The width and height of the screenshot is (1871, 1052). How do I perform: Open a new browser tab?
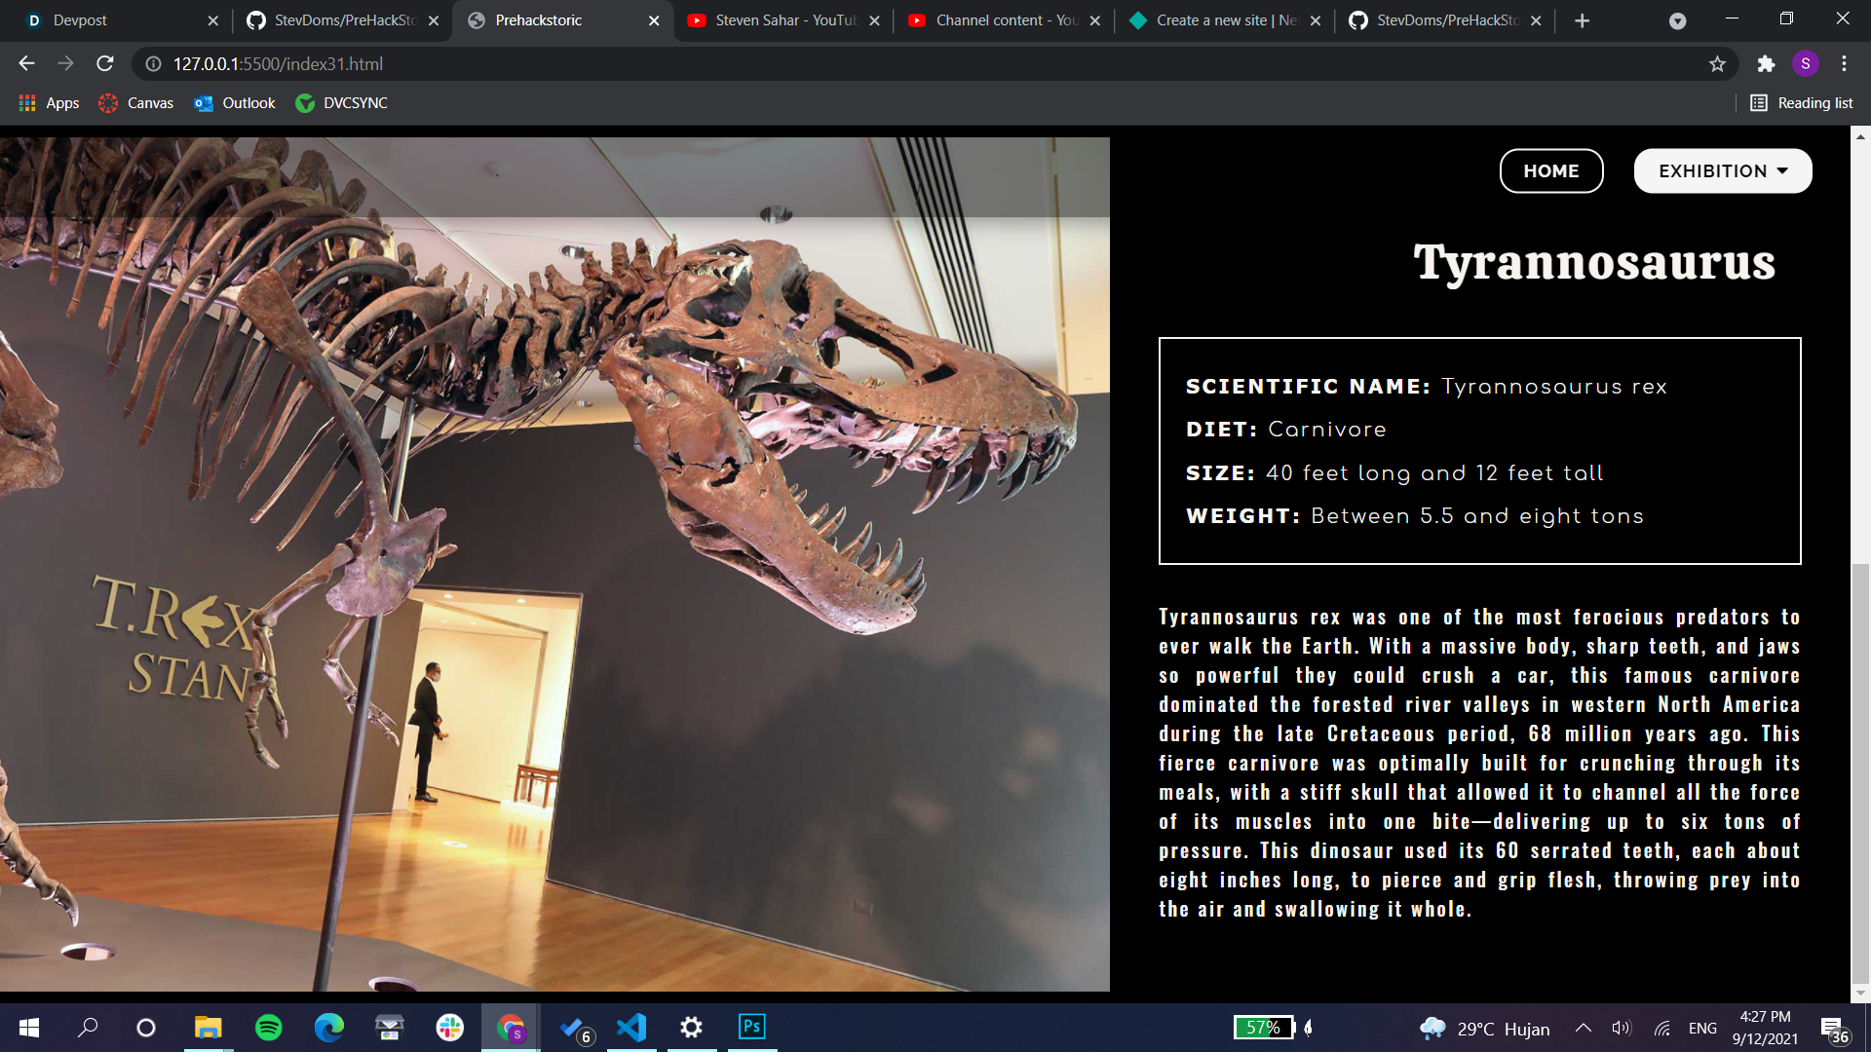point(1582,20)
